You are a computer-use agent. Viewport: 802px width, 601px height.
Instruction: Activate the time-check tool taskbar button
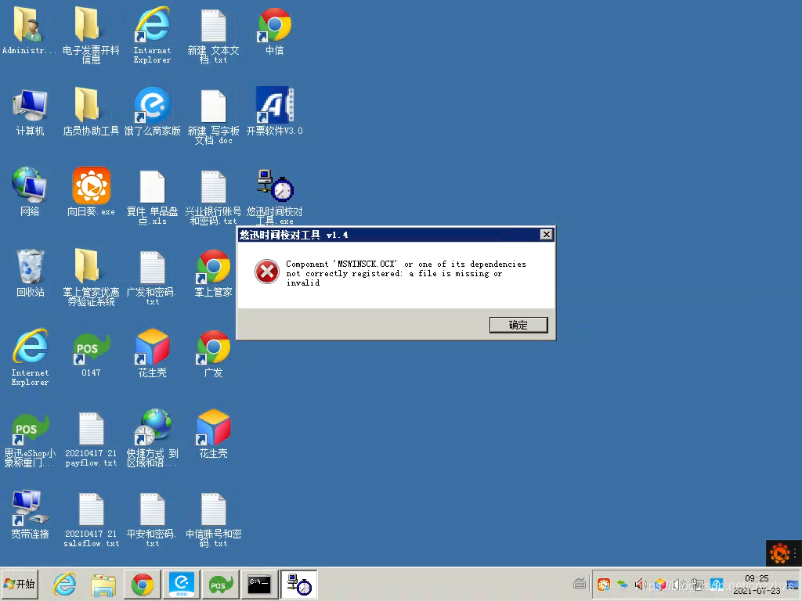pyautogui.click(x=298, y=584)
